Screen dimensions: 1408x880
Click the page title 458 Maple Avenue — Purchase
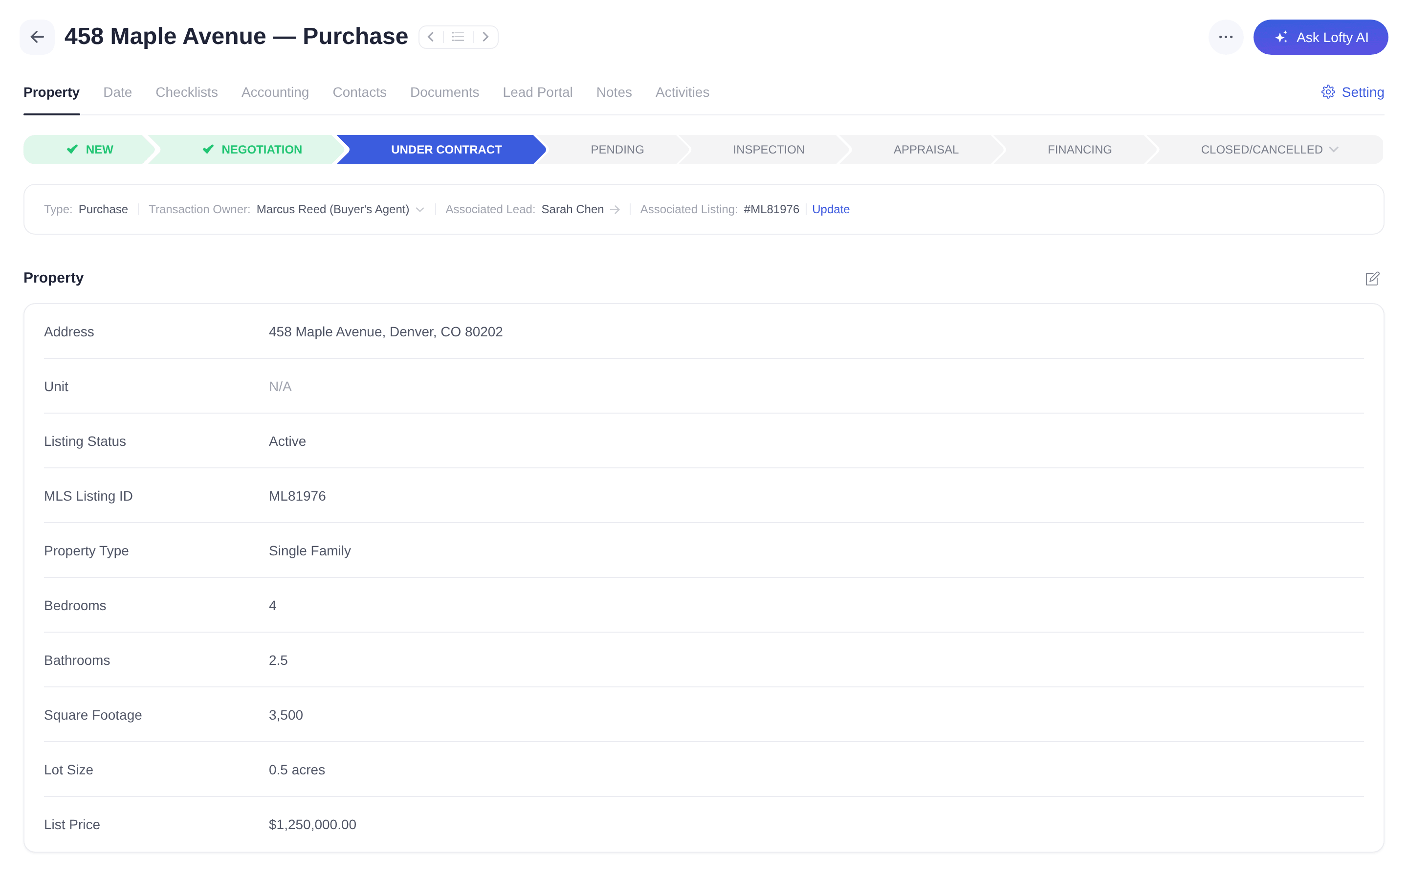click(x=236, y=37)
